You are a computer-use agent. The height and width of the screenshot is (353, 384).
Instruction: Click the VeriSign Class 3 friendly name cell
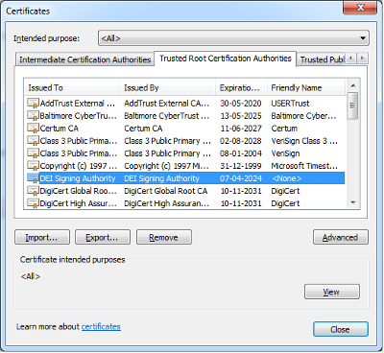tap(304, 141)
